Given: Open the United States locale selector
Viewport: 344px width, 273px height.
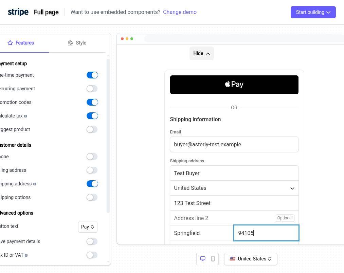Looking at the screenshot, I should pos(251,259).
